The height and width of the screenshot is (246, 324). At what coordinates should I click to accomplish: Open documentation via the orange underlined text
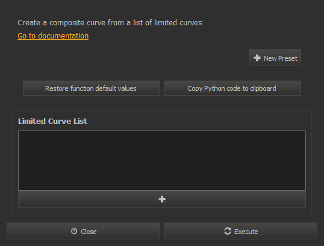53,36
